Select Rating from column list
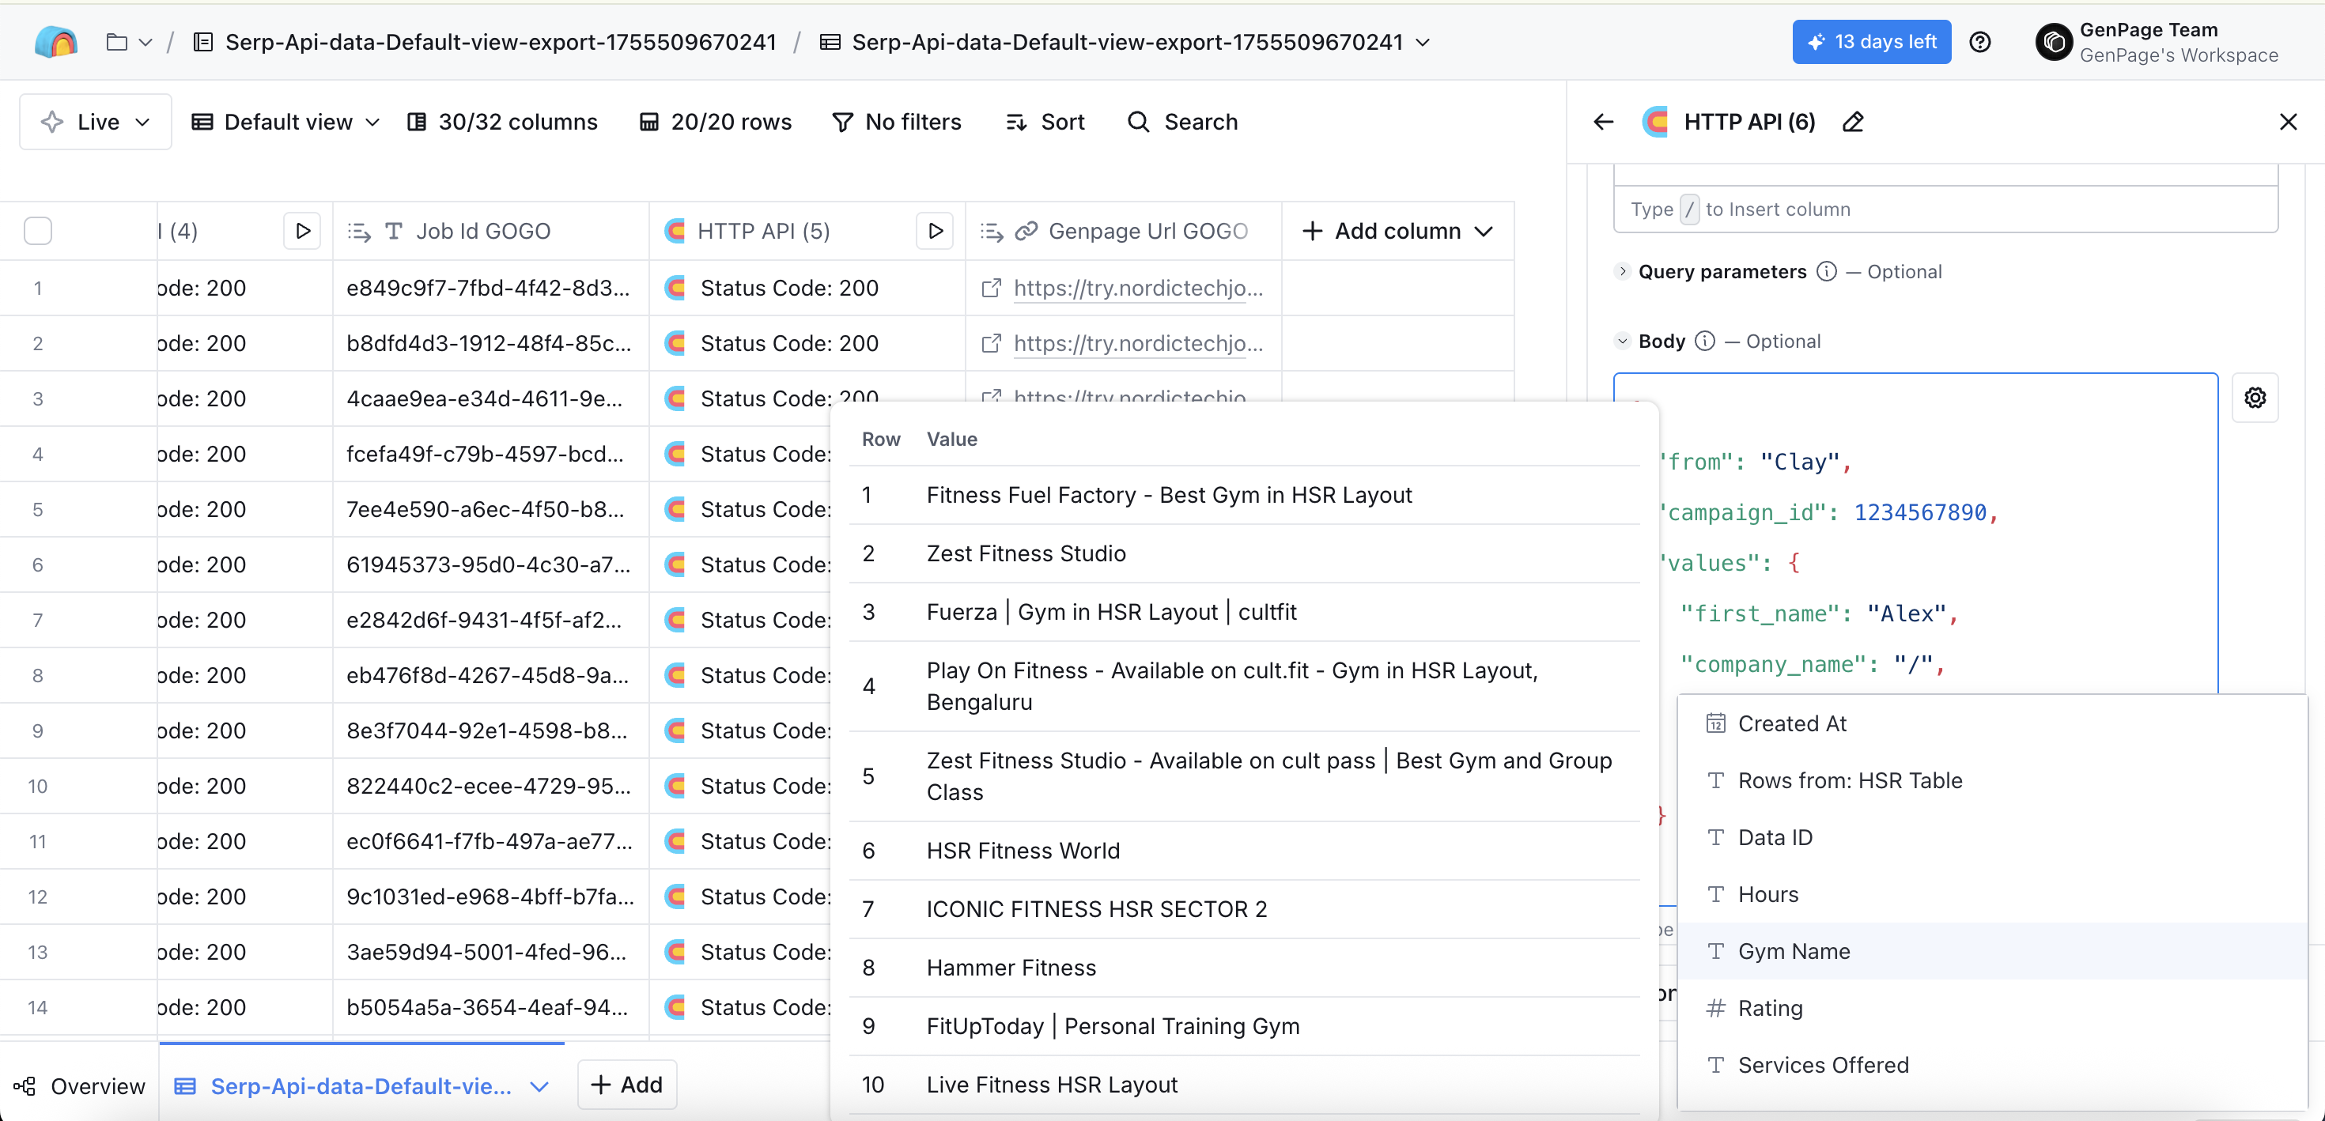Image resolution: width=2325 pixels, height=1121 pixels. click(1992, 1008)
